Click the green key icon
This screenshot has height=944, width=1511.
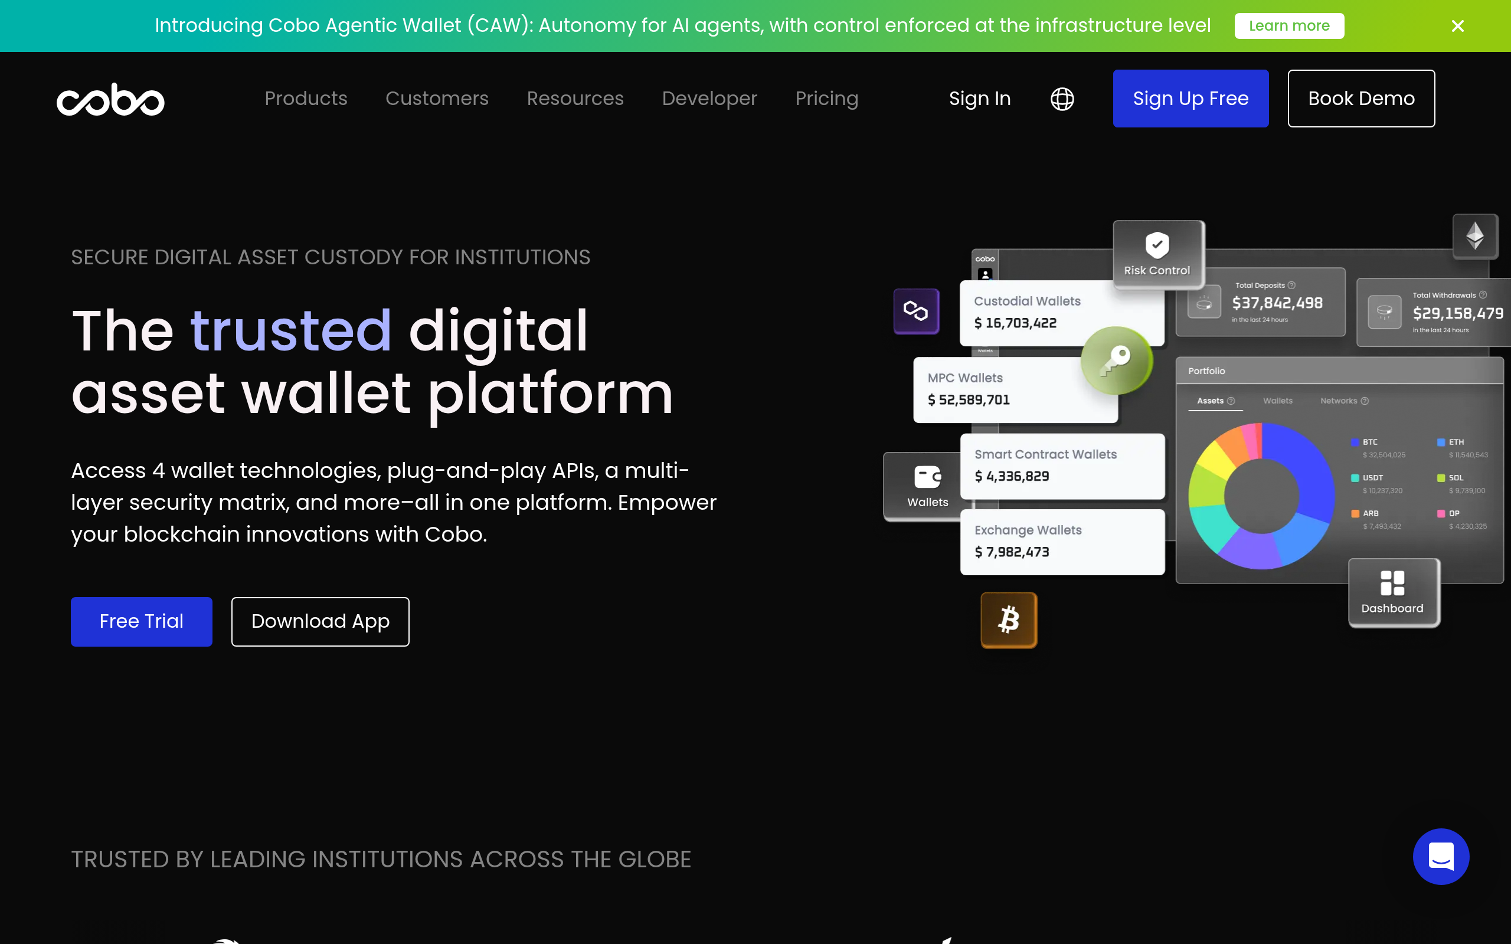[x=1116, y=360]
